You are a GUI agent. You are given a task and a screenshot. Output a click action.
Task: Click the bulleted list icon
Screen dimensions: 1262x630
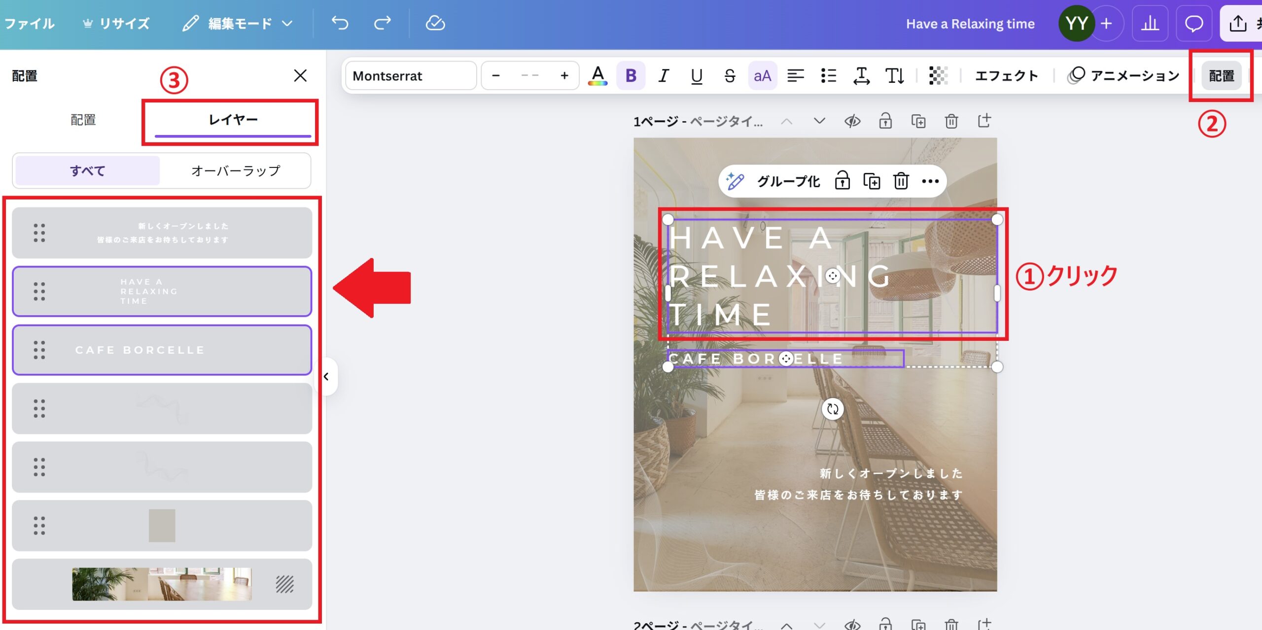[x=828, y=76]
